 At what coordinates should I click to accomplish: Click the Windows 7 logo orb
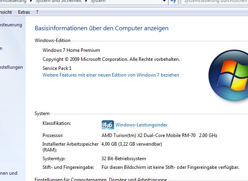click(229, 75)
